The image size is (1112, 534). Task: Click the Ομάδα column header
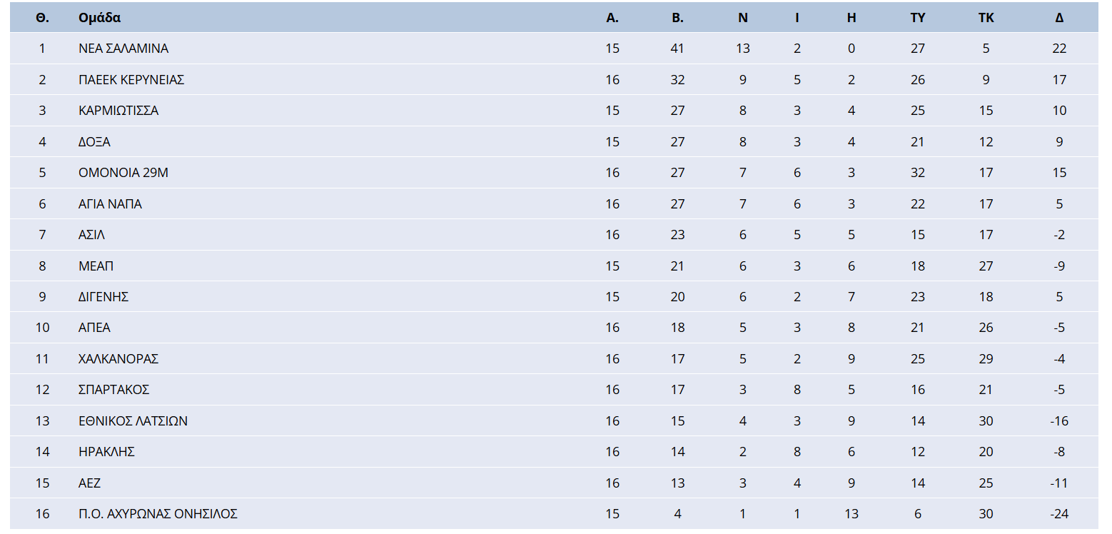(99, 18)
